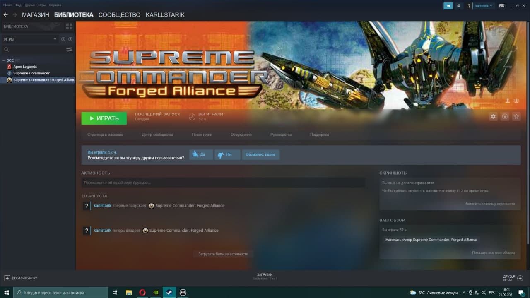Open Windows Start menu
The height and width of the screenshot is (298, 530).
(7, 292)
